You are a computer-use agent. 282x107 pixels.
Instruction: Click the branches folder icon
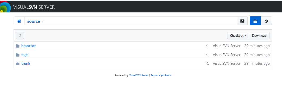18,46
